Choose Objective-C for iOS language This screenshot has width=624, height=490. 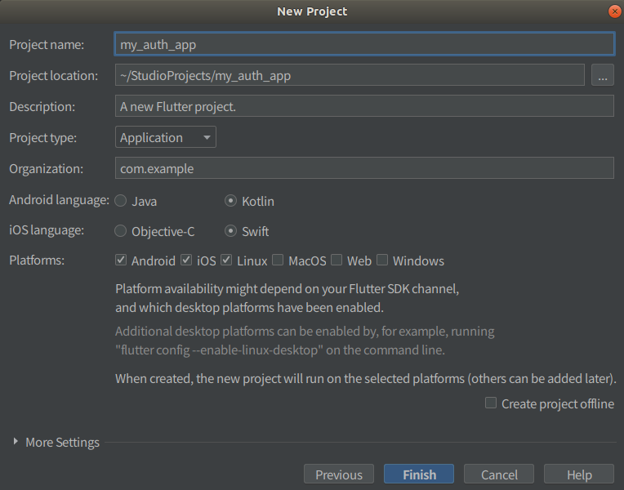point(121,231)
